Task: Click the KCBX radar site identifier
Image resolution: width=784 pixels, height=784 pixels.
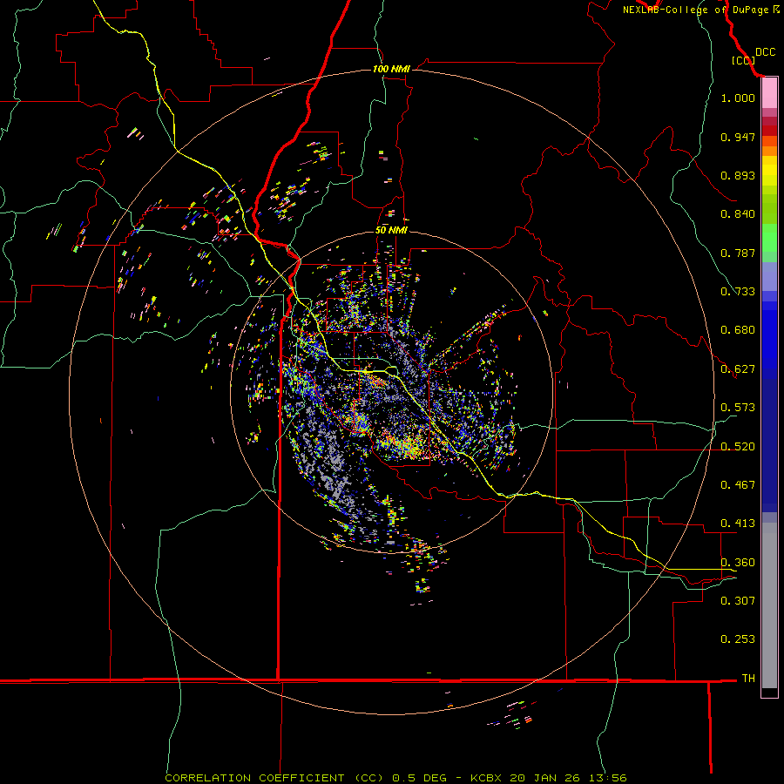Action: click(485, 778)
